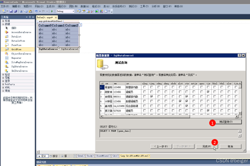This screenshot has height=166, width=250.
Task: Click the Paste clipboard icon
Action: pyautogui.click(x=30, y=11)
